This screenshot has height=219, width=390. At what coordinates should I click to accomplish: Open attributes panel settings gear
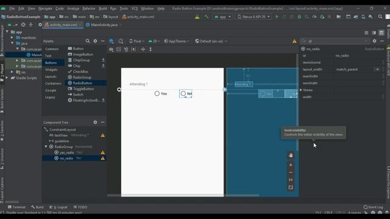coord(374,41)
